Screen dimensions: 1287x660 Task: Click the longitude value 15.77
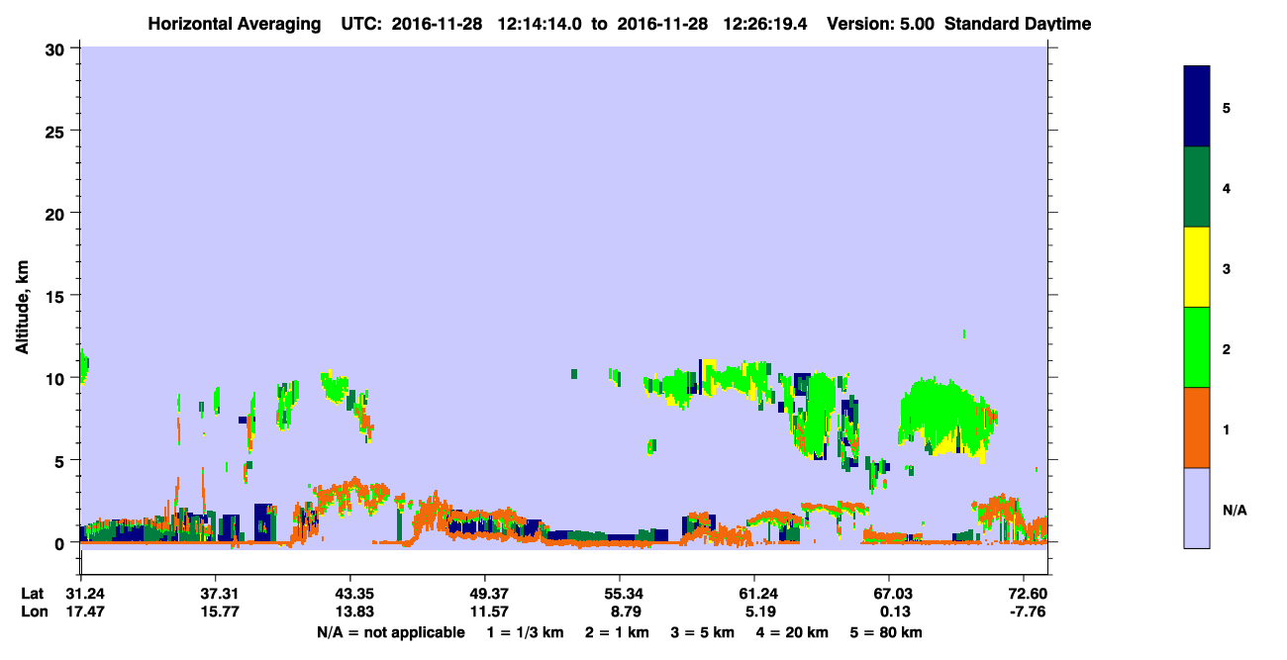point(215,613)
